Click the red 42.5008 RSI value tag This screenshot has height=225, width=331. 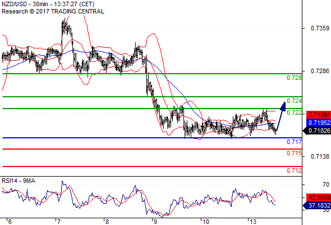(318, 197)
